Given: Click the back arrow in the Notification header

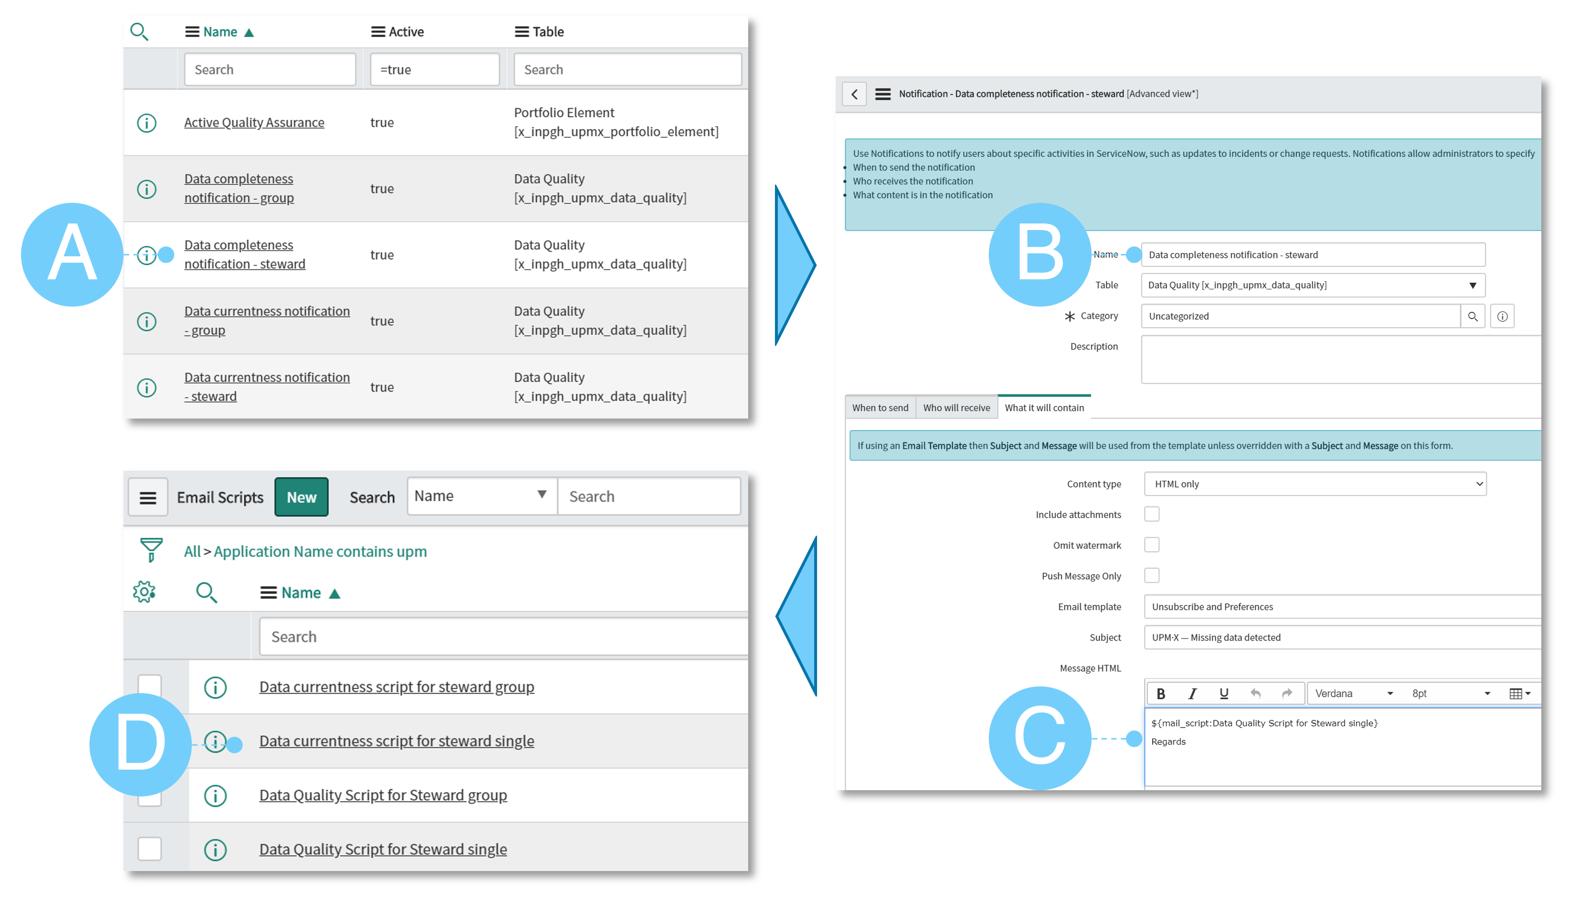Looking at the screenshot, I should pos(854,94).
